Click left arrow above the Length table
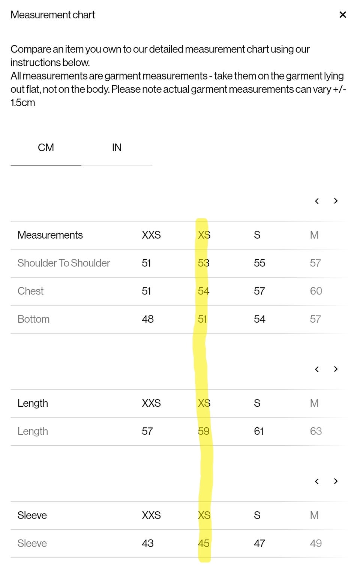Viewport: 360px width, 577px height. (317, 369)
